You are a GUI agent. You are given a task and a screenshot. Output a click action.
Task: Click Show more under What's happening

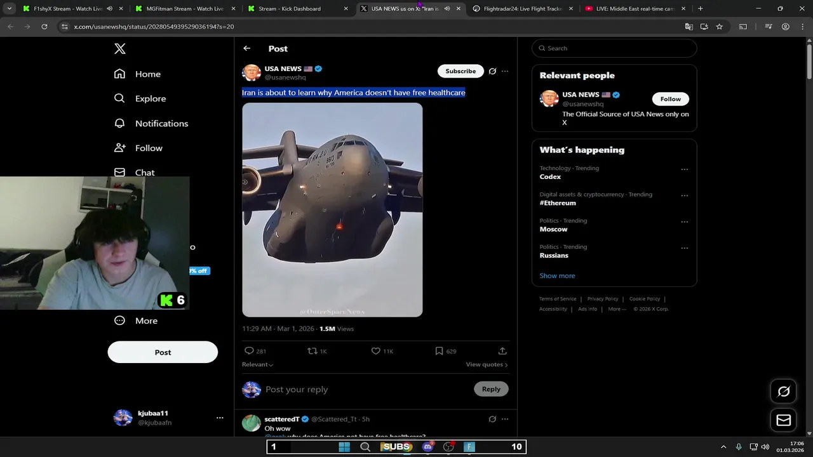coord(557,275)
